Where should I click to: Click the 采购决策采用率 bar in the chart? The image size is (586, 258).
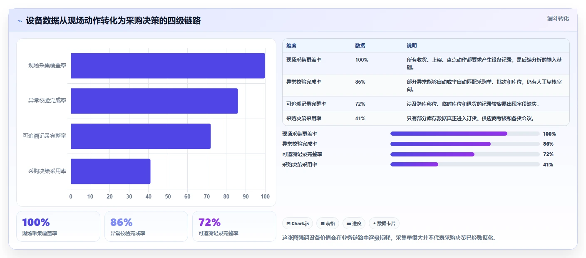(x=111, y=171)
